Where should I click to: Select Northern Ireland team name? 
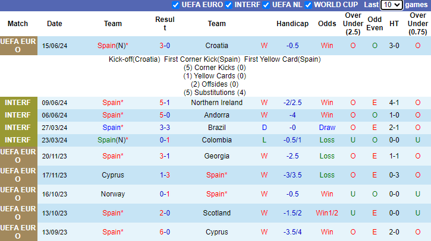[216, 102]
